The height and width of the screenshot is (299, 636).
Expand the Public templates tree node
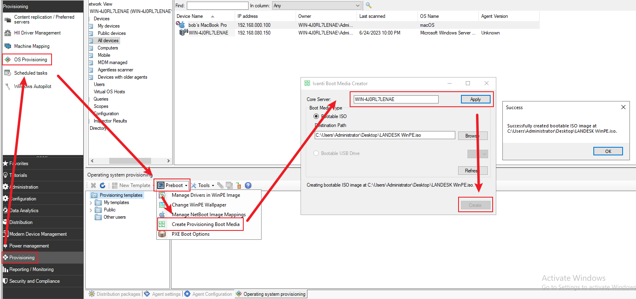click(91, 210)
